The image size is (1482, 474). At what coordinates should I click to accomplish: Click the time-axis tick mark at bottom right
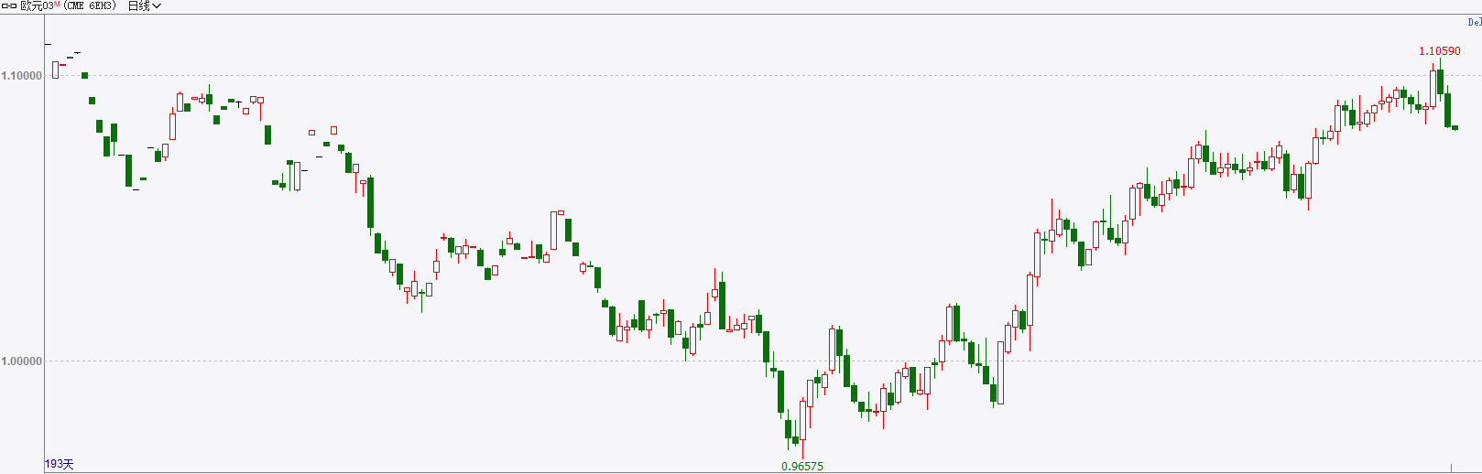pyautogui.click(x=1451, y=469)
